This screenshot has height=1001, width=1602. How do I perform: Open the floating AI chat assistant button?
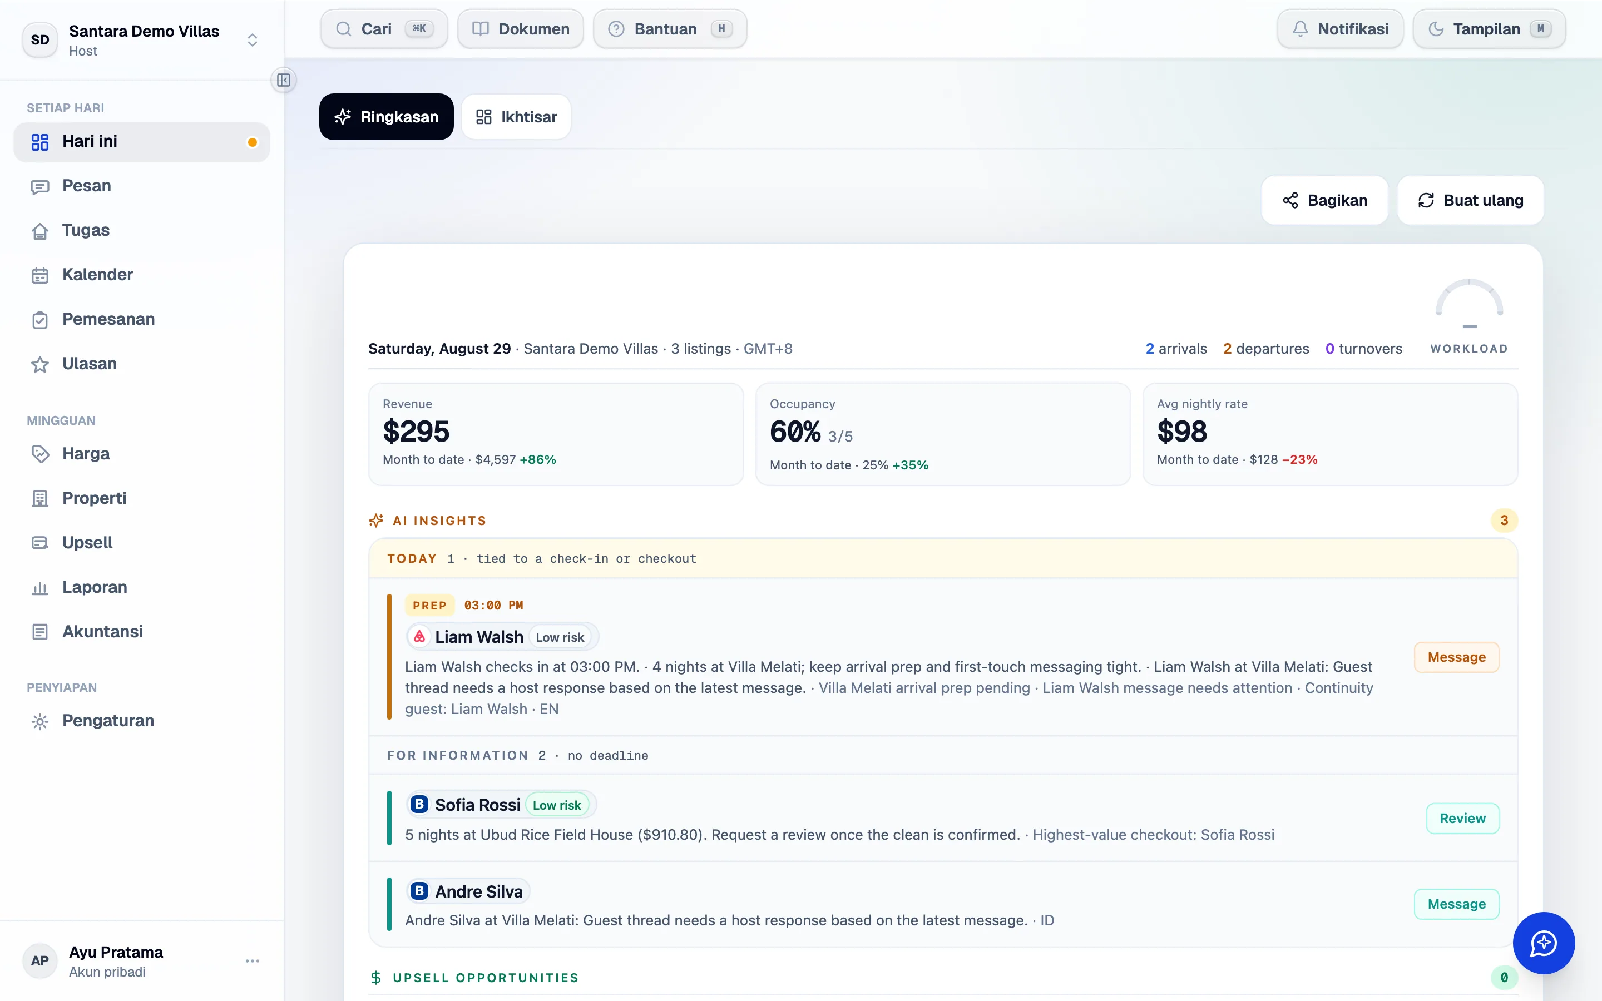[1543, 943]
